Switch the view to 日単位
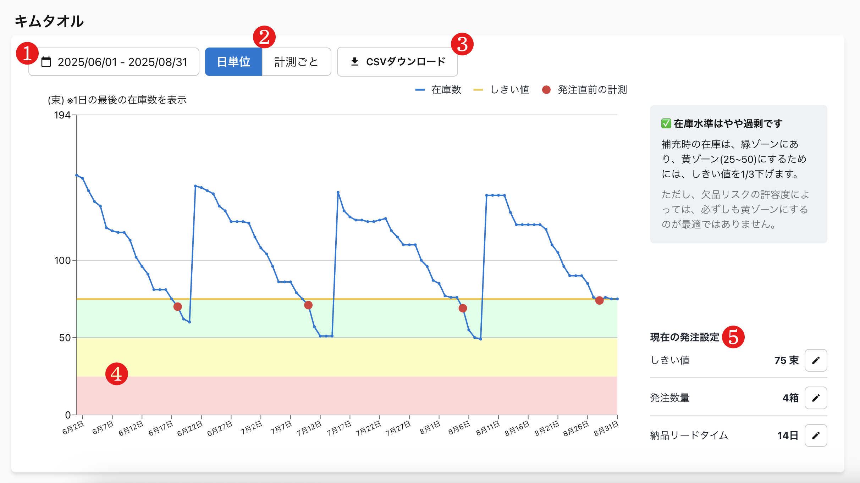The width and height of the screenshot is (860, 483). (233, 62)
